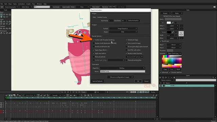Open Choose a configuration to apply dropdown
This screenshot has height=122, width=217.
(120, 77)
